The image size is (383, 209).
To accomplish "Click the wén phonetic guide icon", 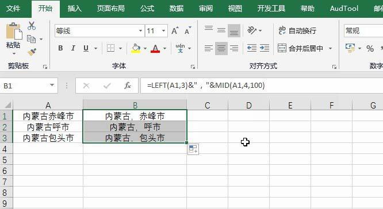I will click(180, 48).
